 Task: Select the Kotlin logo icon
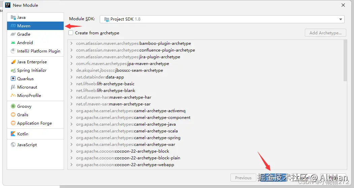click(x=13, y=134)
